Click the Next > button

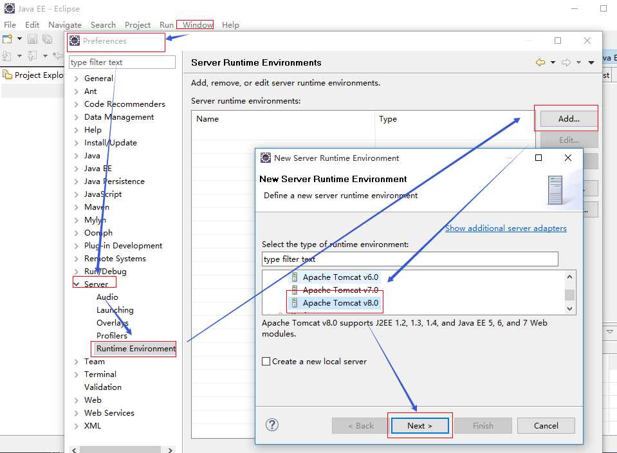click(x=420, y=425)
